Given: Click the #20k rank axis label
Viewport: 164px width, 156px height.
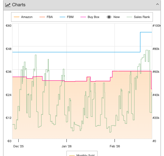Looking at the screenshot, I should point(156,118).
